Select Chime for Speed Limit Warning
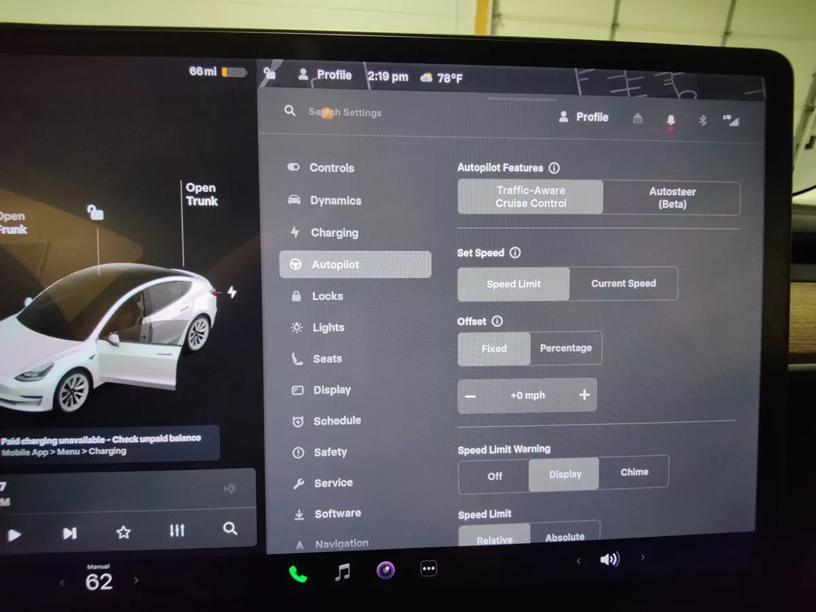 coord(634,472)
